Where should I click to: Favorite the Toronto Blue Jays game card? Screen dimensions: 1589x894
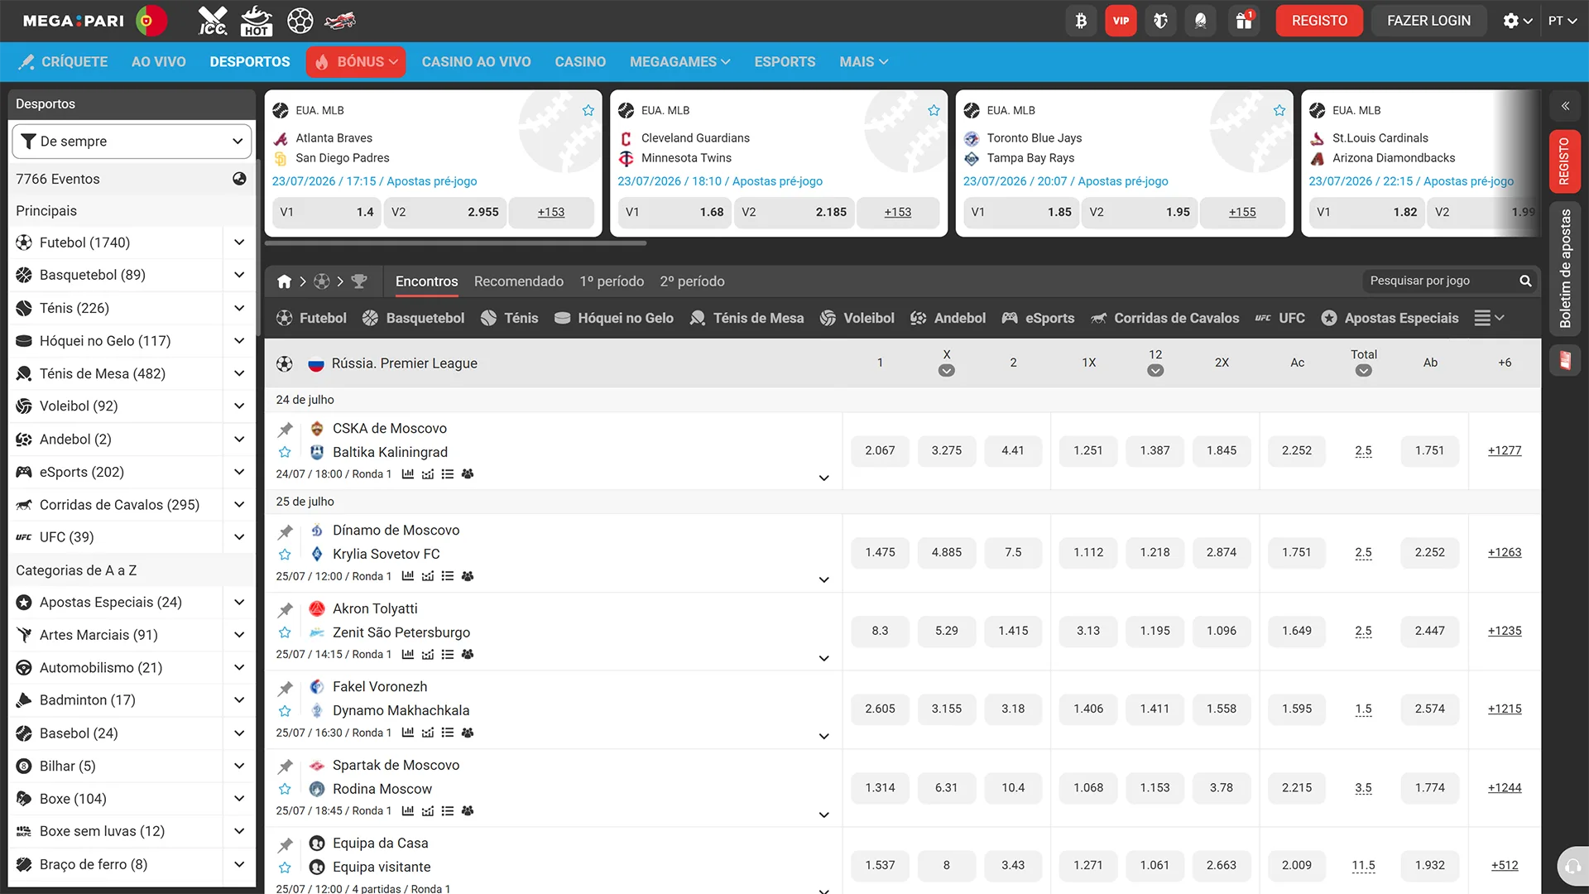click(1279, 110)
